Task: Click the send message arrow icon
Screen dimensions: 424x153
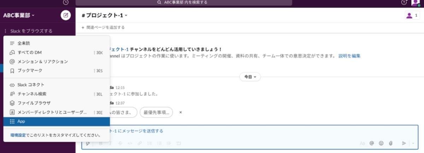Action: (404, 143)
